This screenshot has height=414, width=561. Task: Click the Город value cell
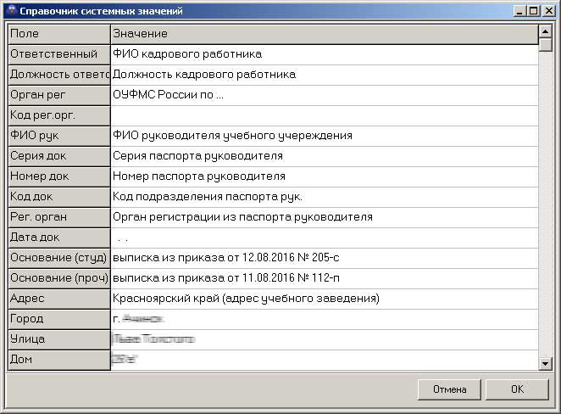[x=325, y=320]
